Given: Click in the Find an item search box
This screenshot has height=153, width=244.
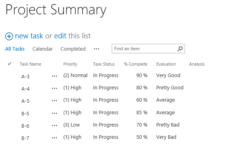Looking at the screenshot, I should tap(145, 49).
